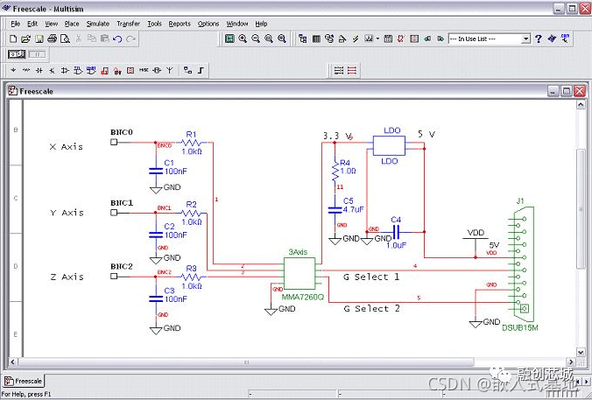Place an RF antenna component icon

[170, 70]
